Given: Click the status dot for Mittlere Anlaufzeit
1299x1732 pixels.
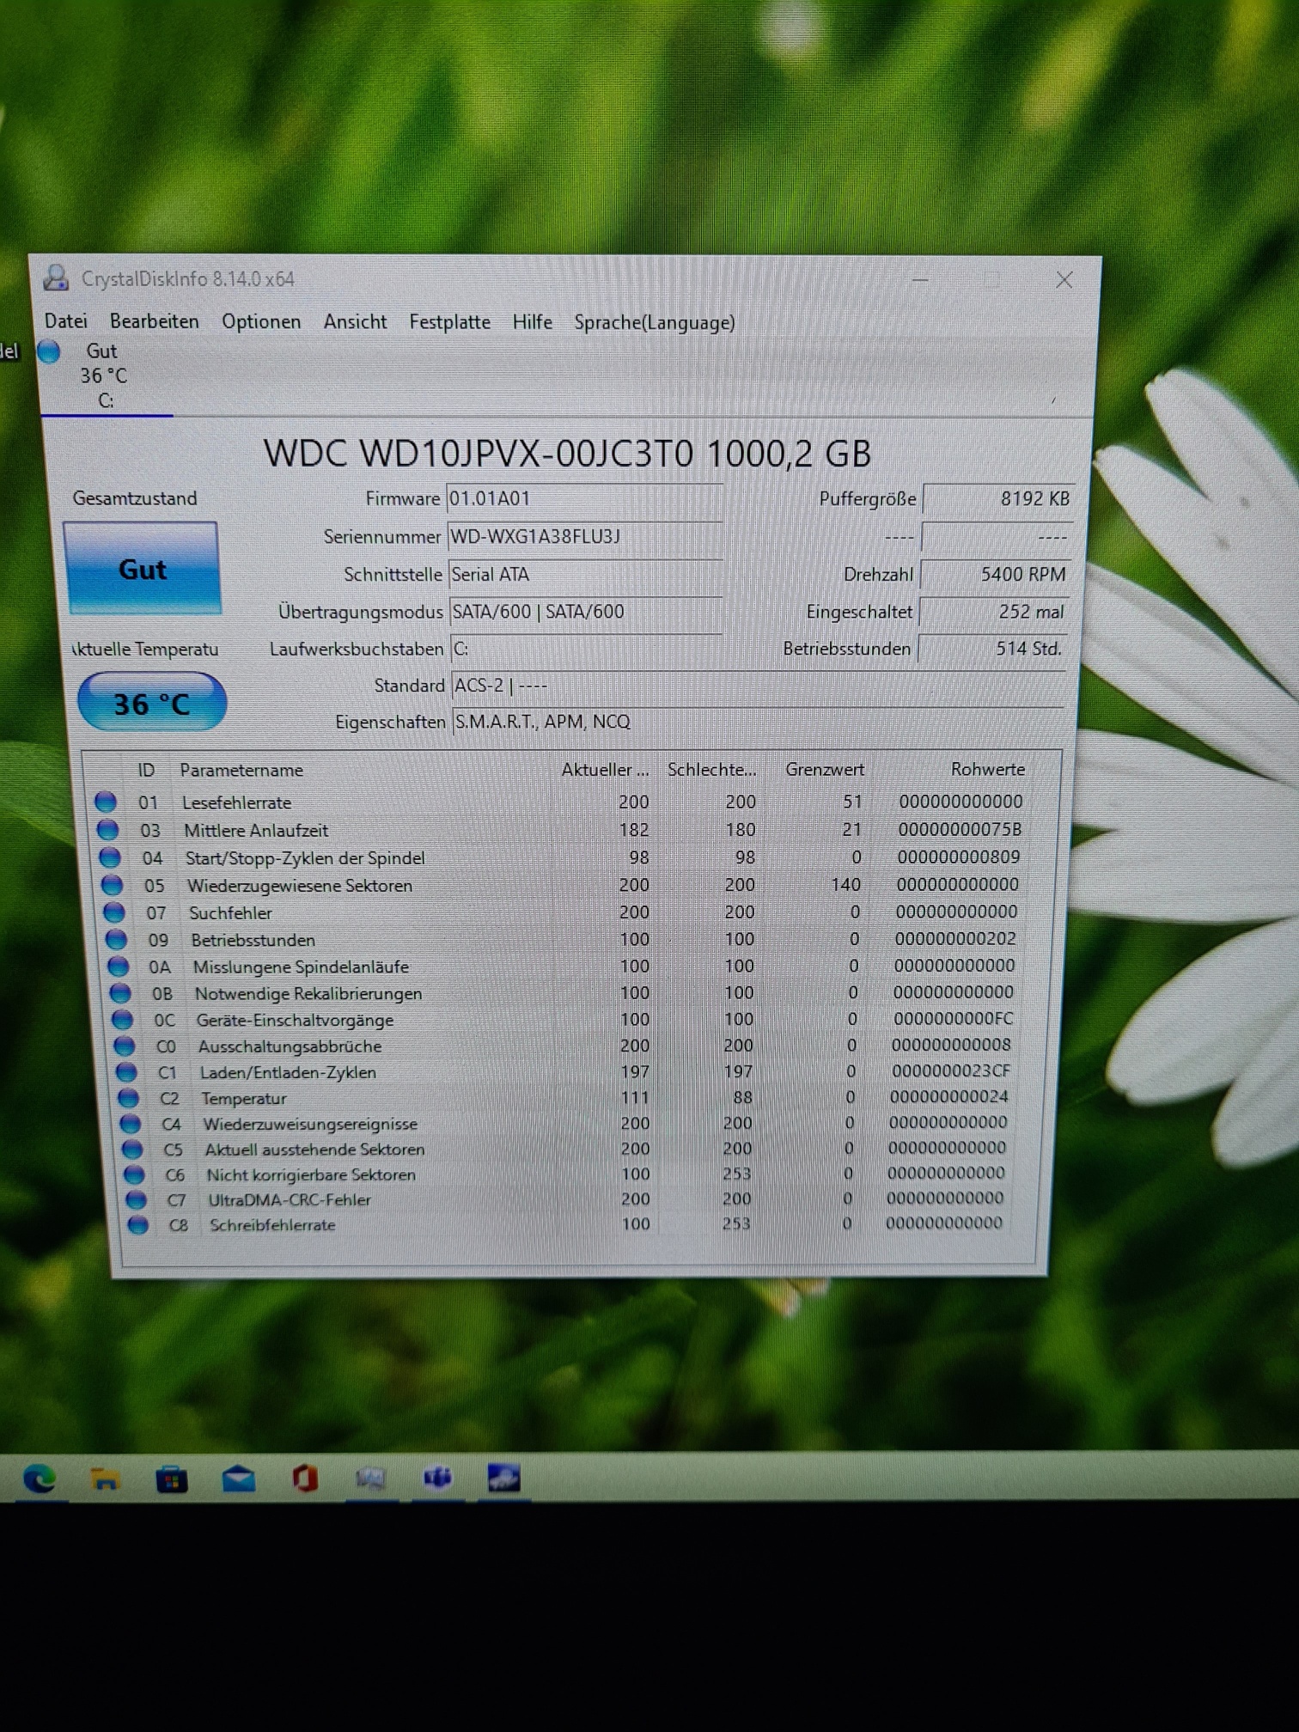Looking at the screenshot, I should tap(107, 829).
